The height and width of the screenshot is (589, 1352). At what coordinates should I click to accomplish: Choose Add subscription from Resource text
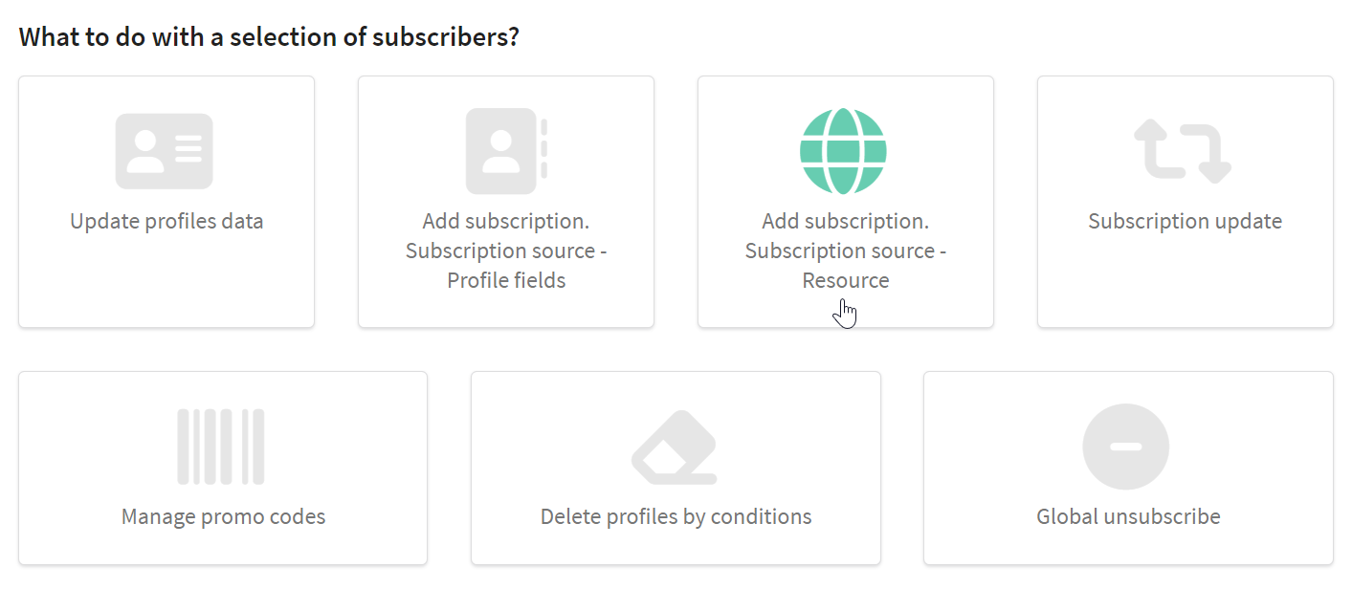click(x=846, y=251)
